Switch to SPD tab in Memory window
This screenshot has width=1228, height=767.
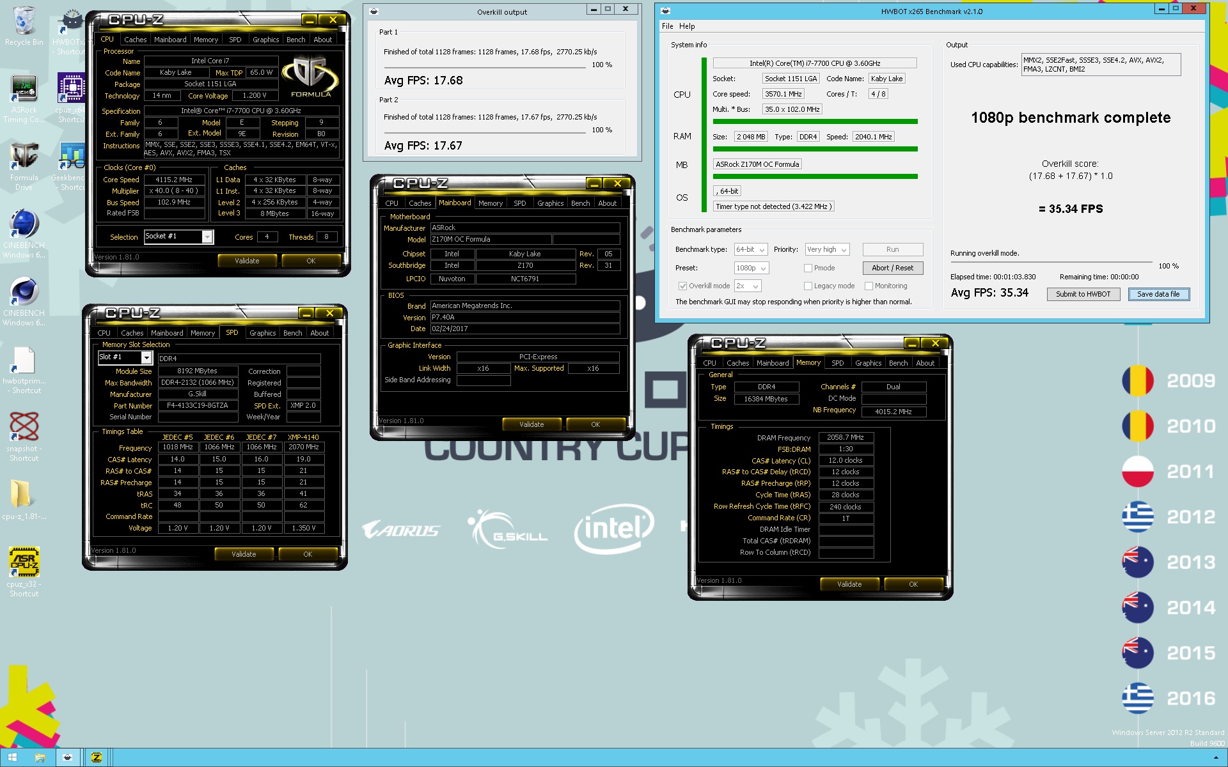(837, 363)
